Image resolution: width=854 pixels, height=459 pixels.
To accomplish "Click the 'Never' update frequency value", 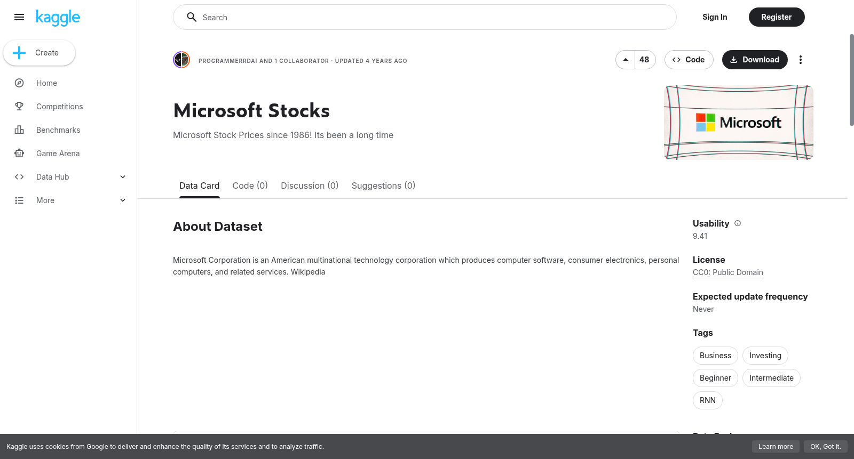I will (x=703, y=309).
